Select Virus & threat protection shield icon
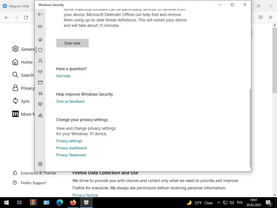Viewport: 277px width, 208px height. pos(40,50)
